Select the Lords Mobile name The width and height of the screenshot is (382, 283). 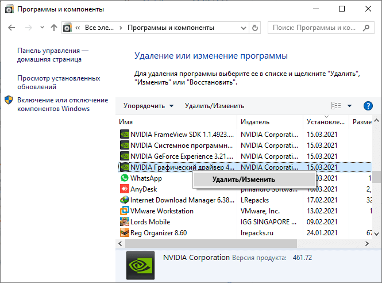150,222
